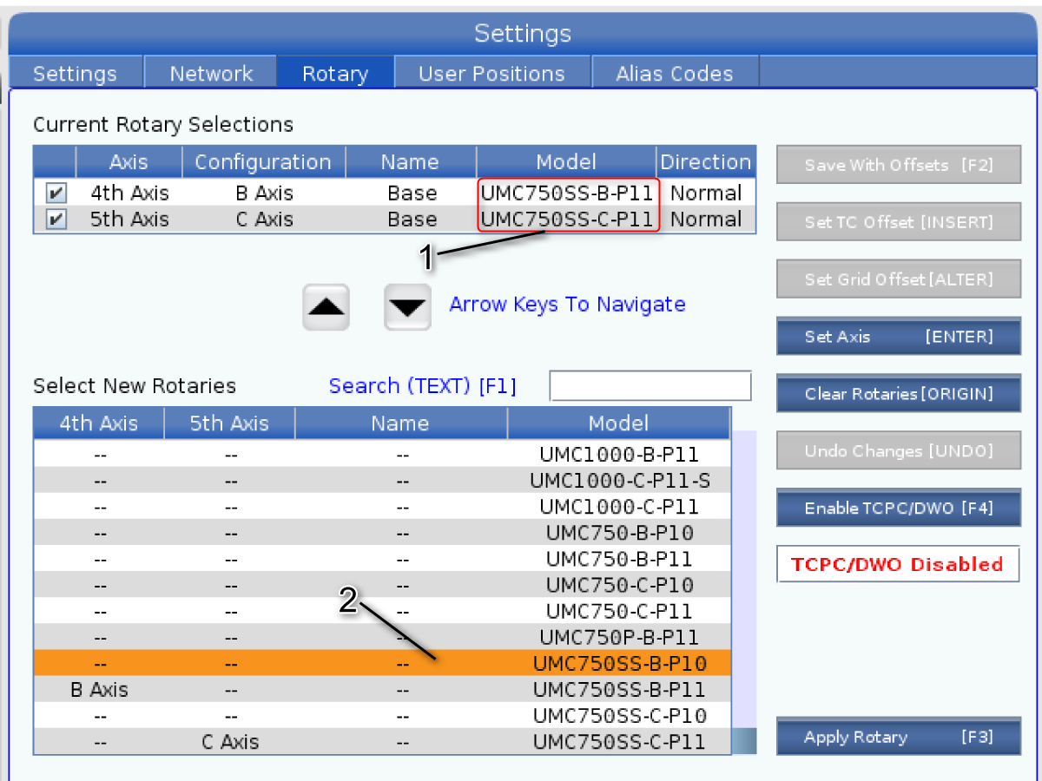
Task: Open the User Positions tab
Action: pos(491,74)
